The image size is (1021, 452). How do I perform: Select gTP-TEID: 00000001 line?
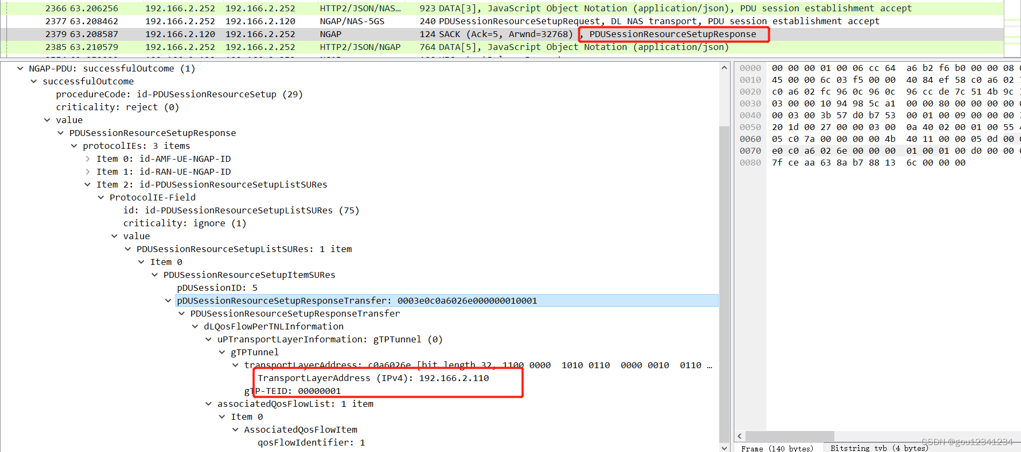tap(293, 391)
